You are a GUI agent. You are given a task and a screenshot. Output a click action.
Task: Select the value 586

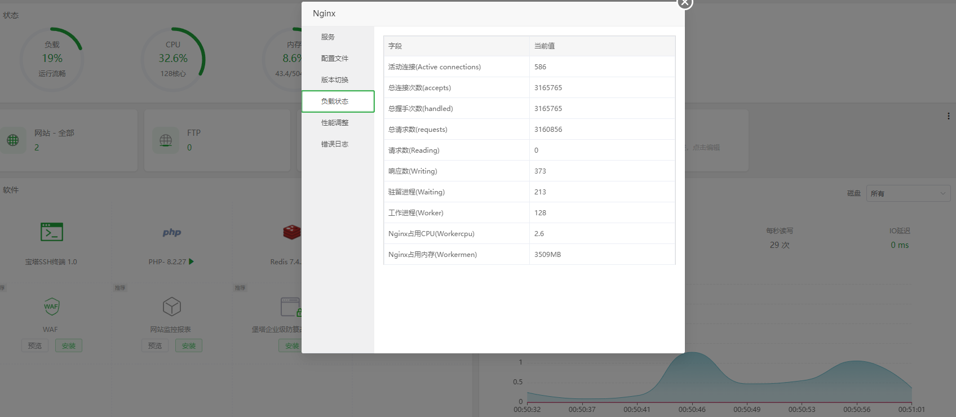540,67
